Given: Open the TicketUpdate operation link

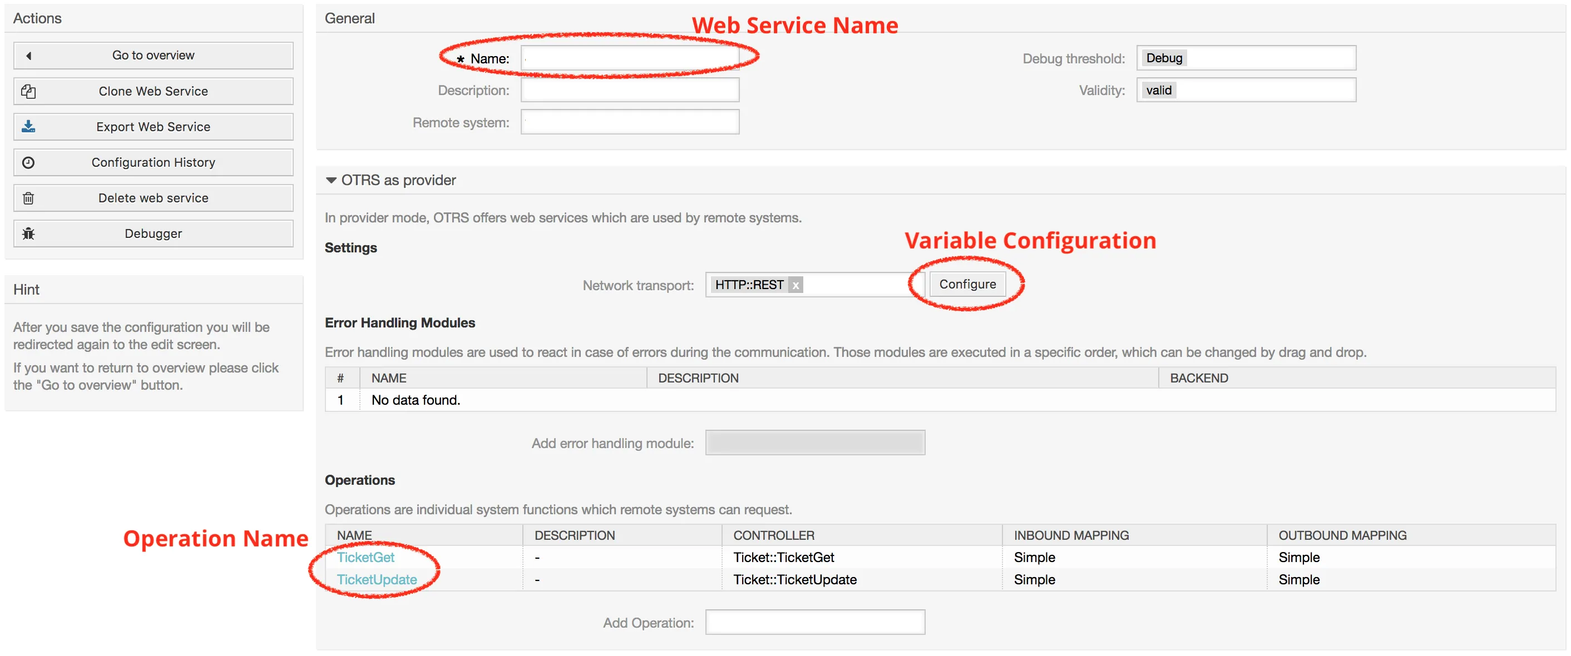Looking at the screenshot, I should pyautogui.click(x=376, y=579).
